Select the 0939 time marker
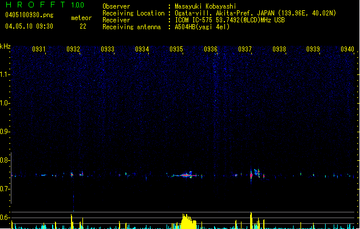Viewport: 360px width, 229px height. coord(313,49)
